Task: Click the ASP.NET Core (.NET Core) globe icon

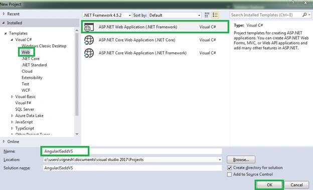Action: point(89,40)
